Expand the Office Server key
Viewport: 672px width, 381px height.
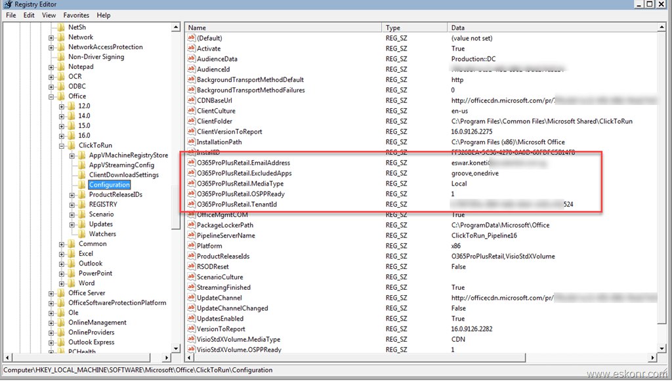pyautogui.click(x=51, y=294)
